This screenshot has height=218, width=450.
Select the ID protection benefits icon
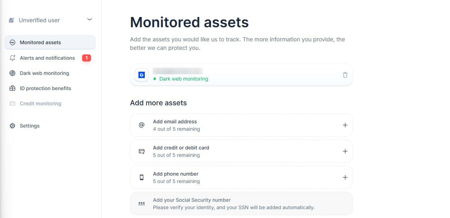(12, 88)
